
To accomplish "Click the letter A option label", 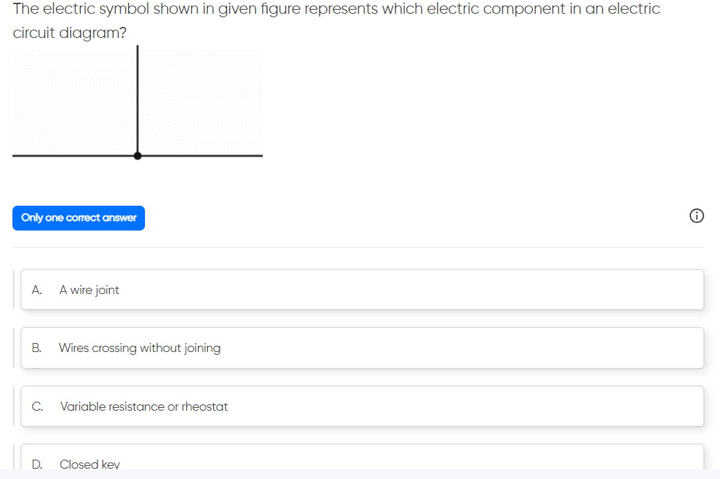I will tap(37, 291).
